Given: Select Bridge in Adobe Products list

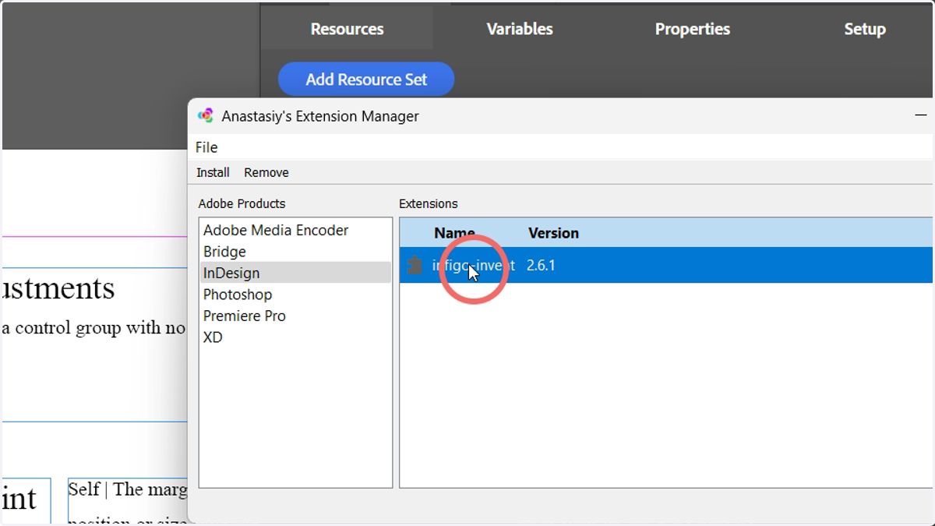Looking at the screenshot, I should [x=295, y=252].
